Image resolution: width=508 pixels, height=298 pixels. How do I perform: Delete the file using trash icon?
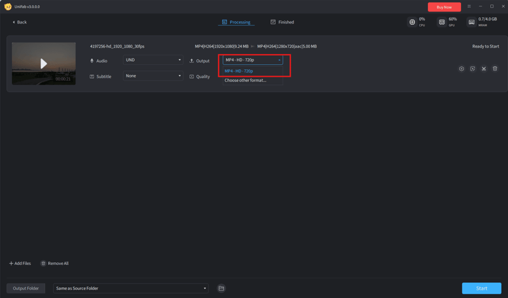click(495, 69)
